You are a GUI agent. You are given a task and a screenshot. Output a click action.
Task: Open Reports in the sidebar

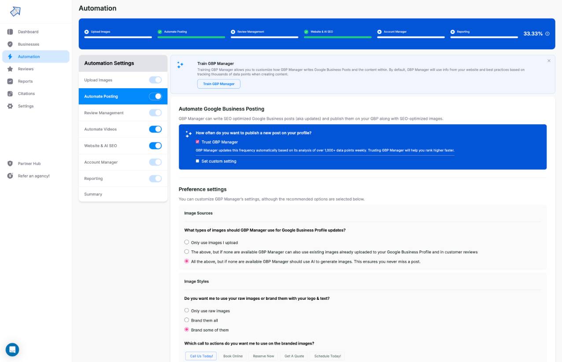26,81
